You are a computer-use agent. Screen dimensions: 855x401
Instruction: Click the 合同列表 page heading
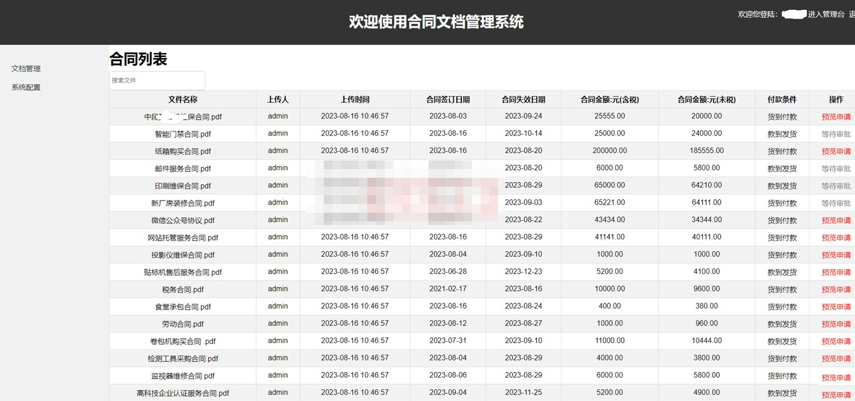pos(138,59)
